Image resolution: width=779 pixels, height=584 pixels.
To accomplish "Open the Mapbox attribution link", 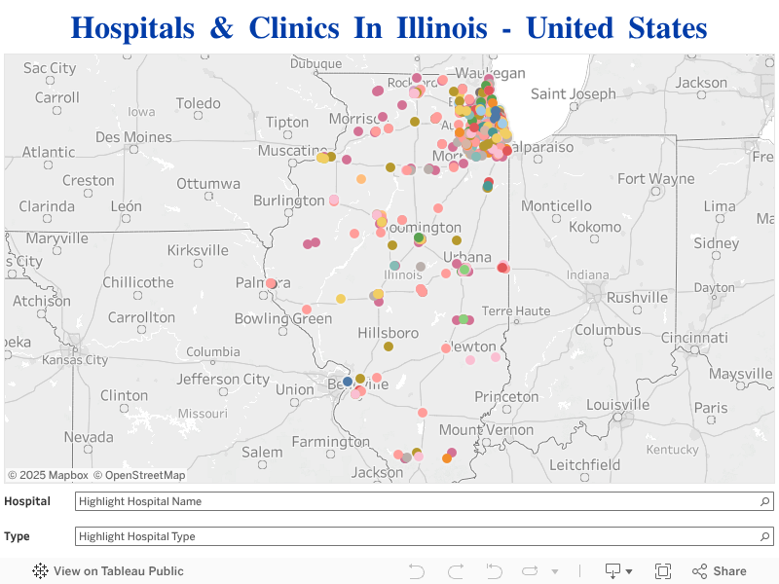I will point(48,475).
